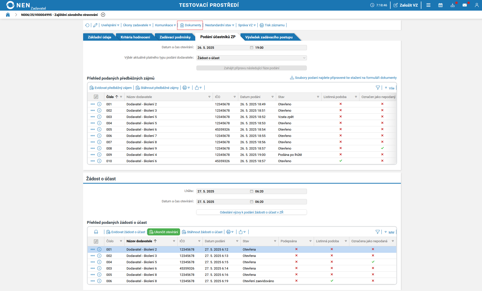Open the messages envelope icon
Image resolution: width=482 pixels, height=291 pixels.
[x=465, y=5]
